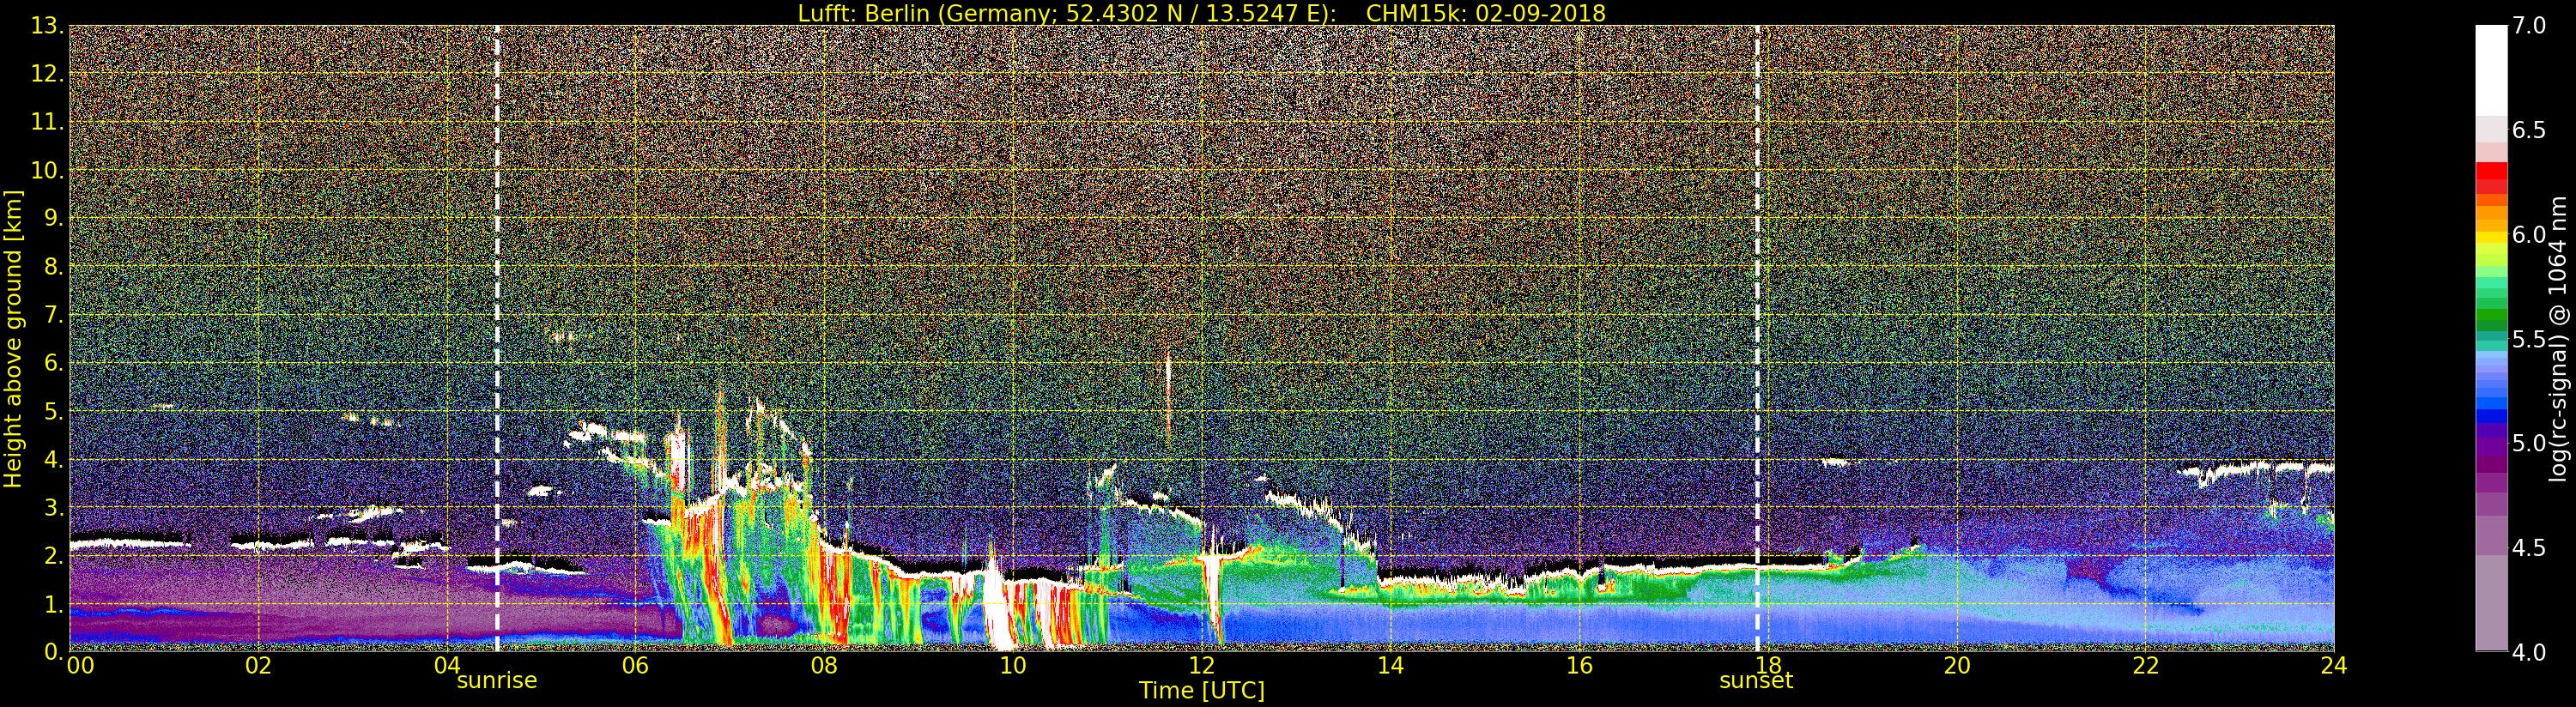Click the time axis tick "06"
Image resolution: width=2576 pixels, height=707 pixels.
636,666
